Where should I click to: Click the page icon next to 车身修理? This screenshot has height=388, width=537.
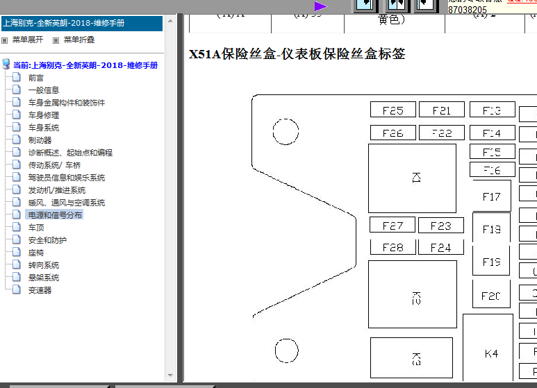click(17, 115)
